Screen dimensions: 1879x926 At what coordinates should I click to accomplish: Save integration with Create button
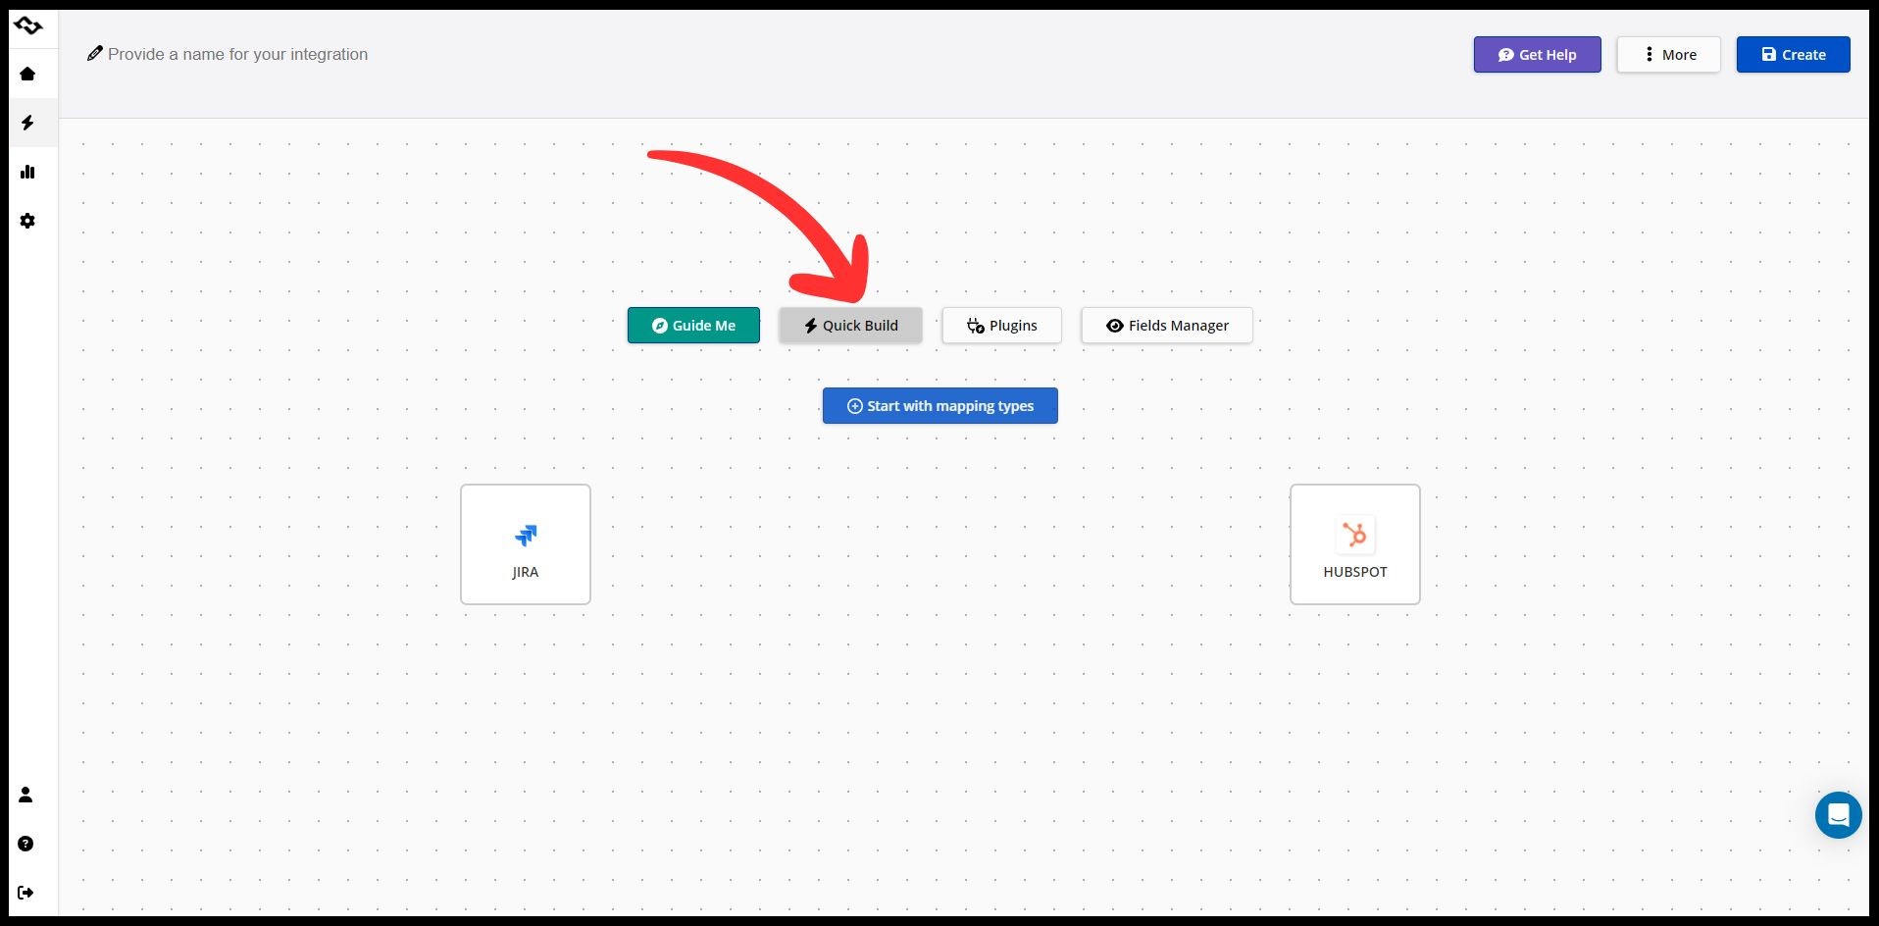(x=1793, y=55)
